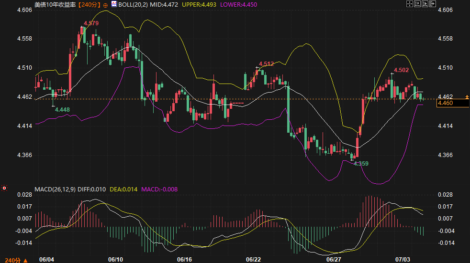Viewport: 470px width, 263px height.
Task: Click the 06/22 date on time axis
Action: click(x=253, y=259)
